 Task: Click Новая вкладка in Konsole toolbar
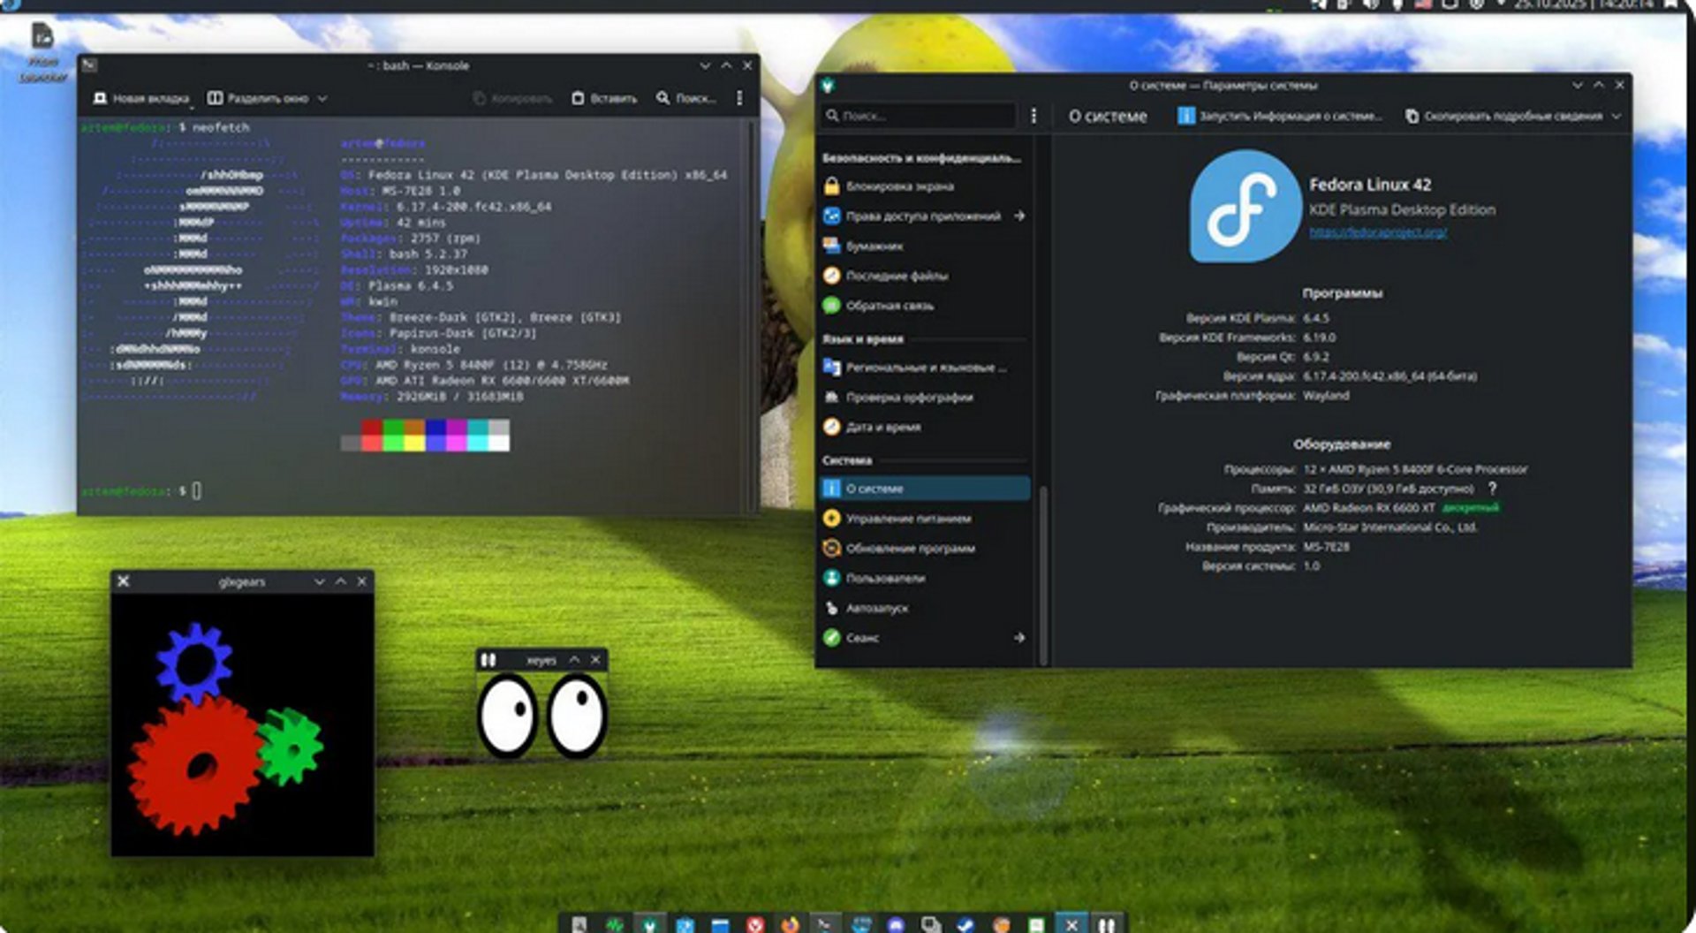[x=140, y=98]
